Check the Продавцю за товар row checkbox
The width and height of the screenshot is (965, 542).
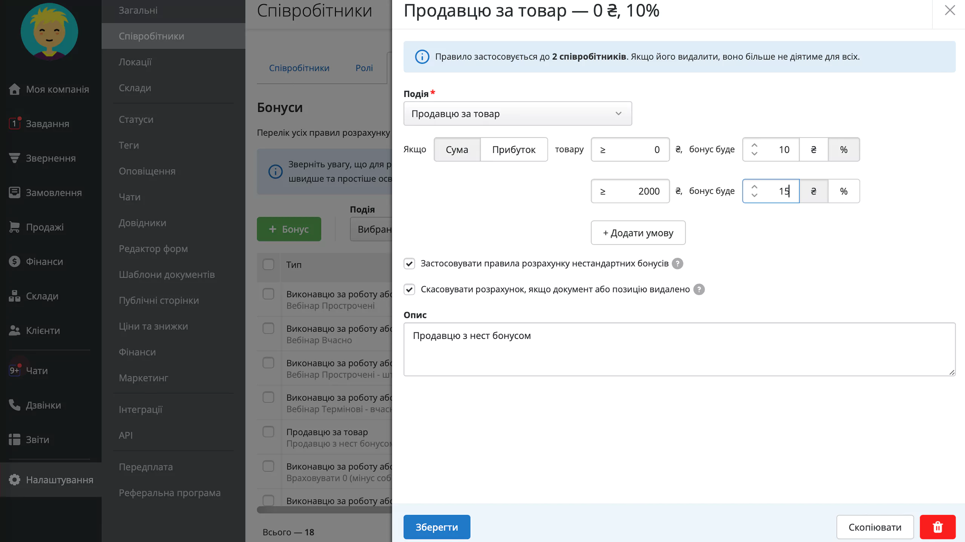268,432
